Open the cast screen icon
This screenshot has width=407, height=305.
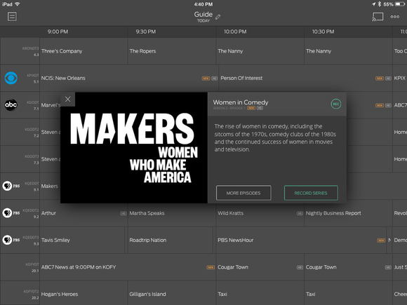tap(378, 17)
